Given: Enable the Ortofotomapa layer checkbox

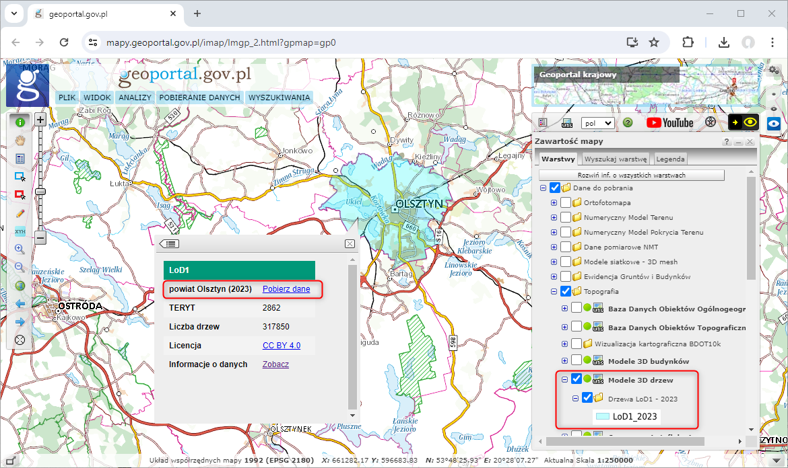Looking at the screenshot, I should point(566,202).
